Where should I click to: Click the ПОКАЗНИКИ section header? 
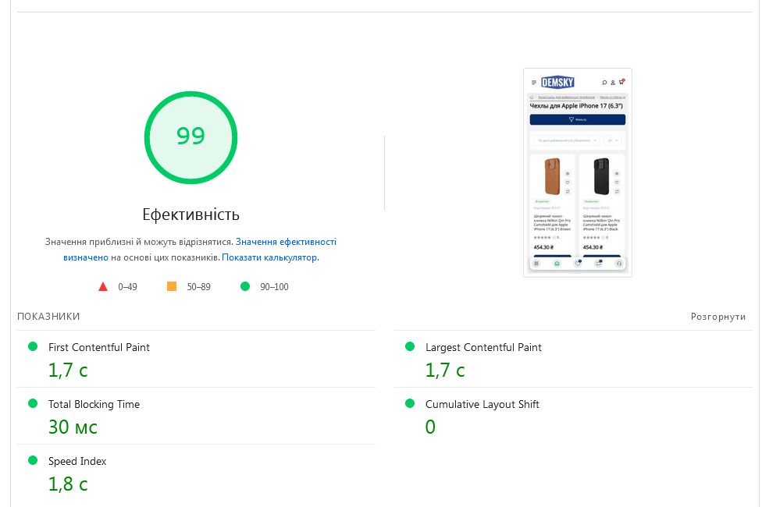[48, 317]
